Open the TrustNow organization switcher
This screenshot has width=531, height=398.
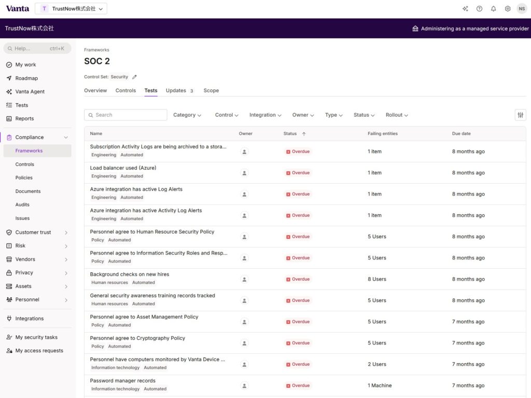[71, 9]
